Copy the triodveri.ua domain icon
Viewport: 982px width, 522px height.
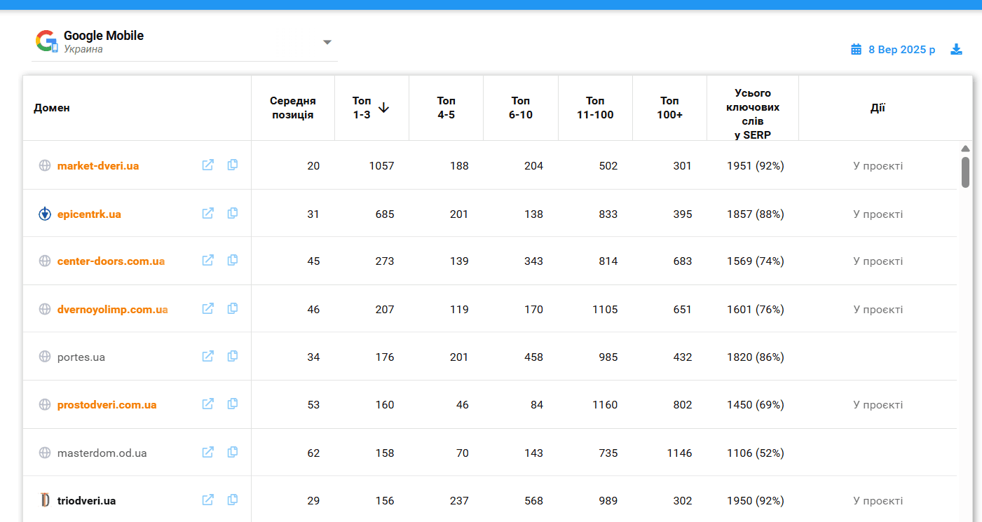[233, 500]
